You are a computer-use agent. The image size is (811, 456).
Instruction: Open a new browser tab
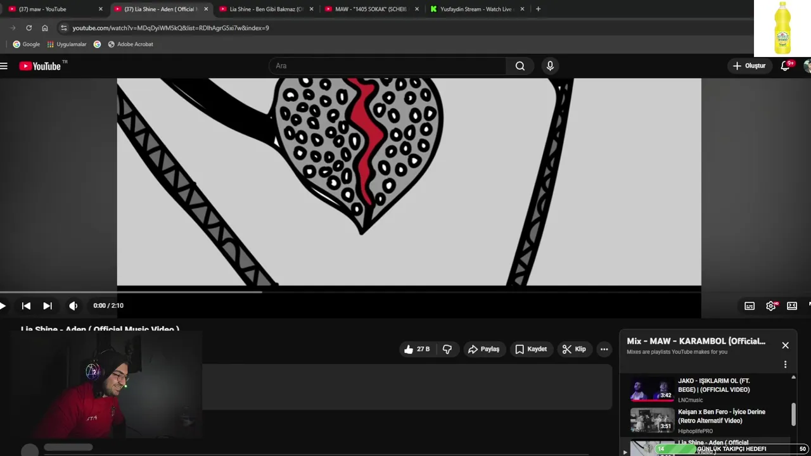538,9
